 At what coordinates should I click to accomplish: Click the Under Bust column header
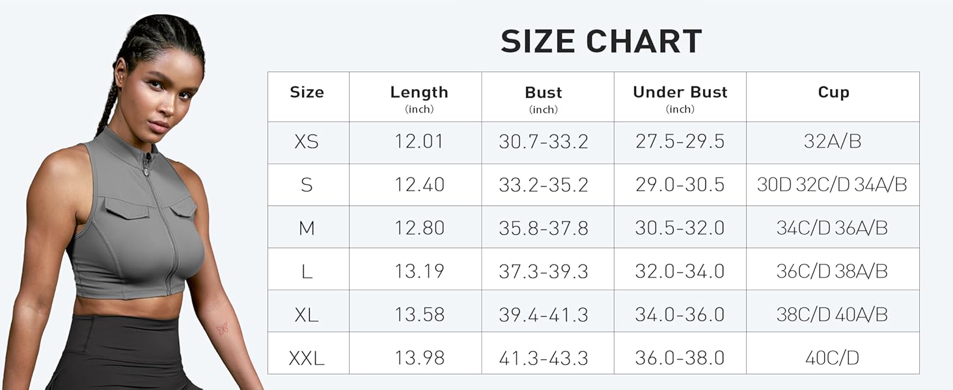click(x=680, y=93)
